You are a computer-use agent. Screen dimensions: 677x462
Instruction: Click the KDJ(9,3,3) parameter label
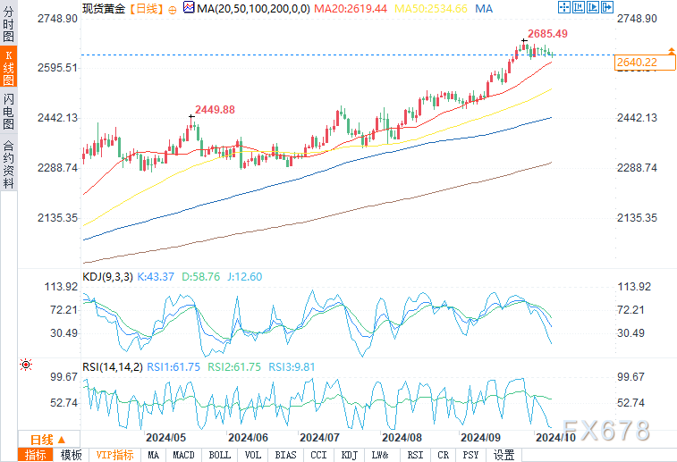pos(106,278)
